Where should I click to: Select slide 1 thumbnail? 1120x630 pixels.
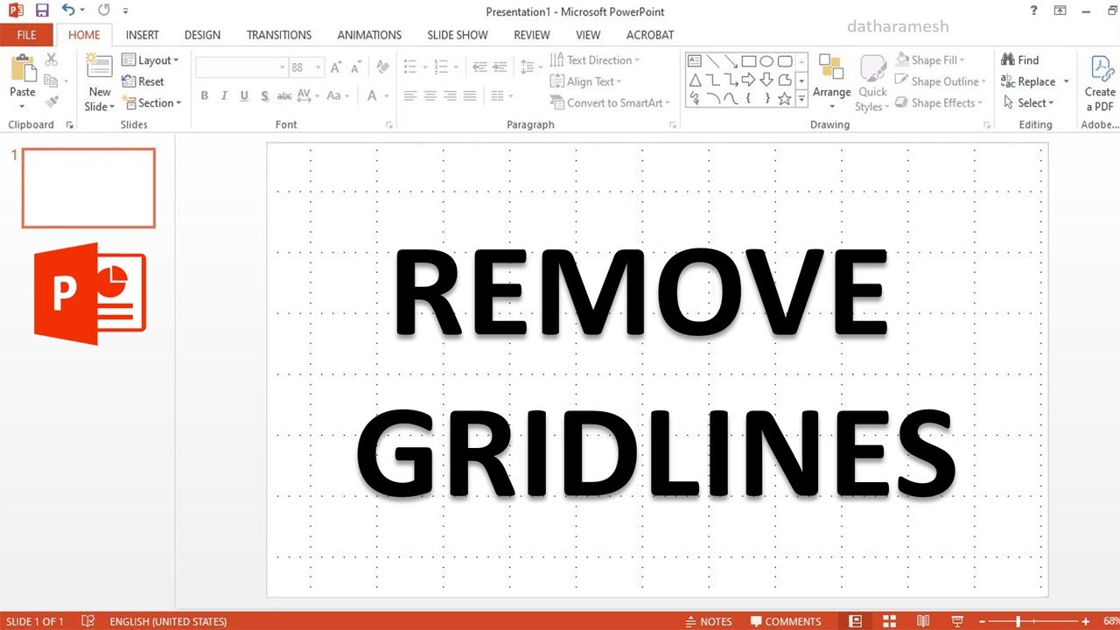(88, 188)
